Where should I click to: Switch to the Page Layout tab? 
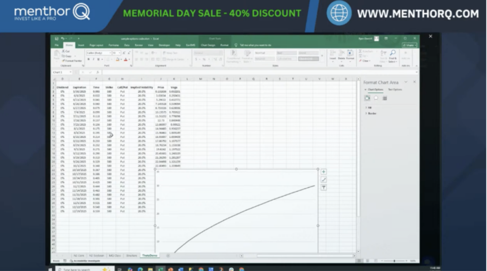point(96,45)
